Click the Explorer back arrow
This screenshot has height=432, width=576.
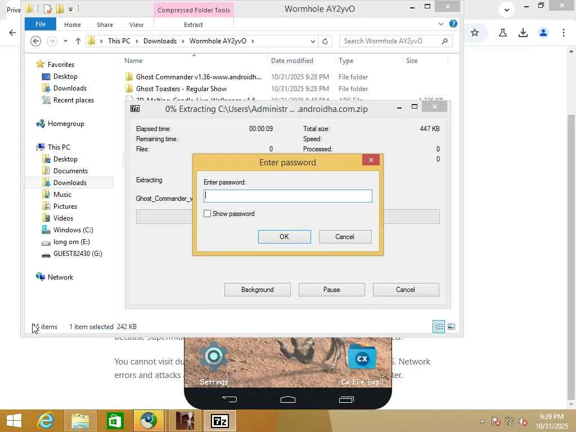(35, 40)
